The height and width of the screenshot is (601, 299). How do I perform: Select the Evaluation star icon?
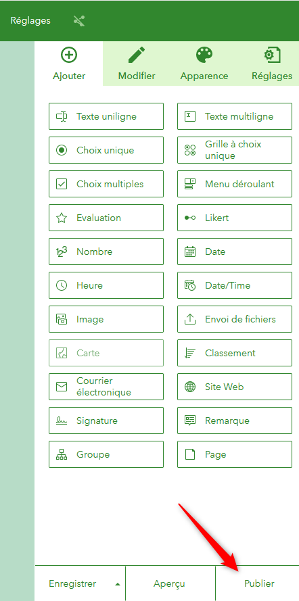click(62, 218)
